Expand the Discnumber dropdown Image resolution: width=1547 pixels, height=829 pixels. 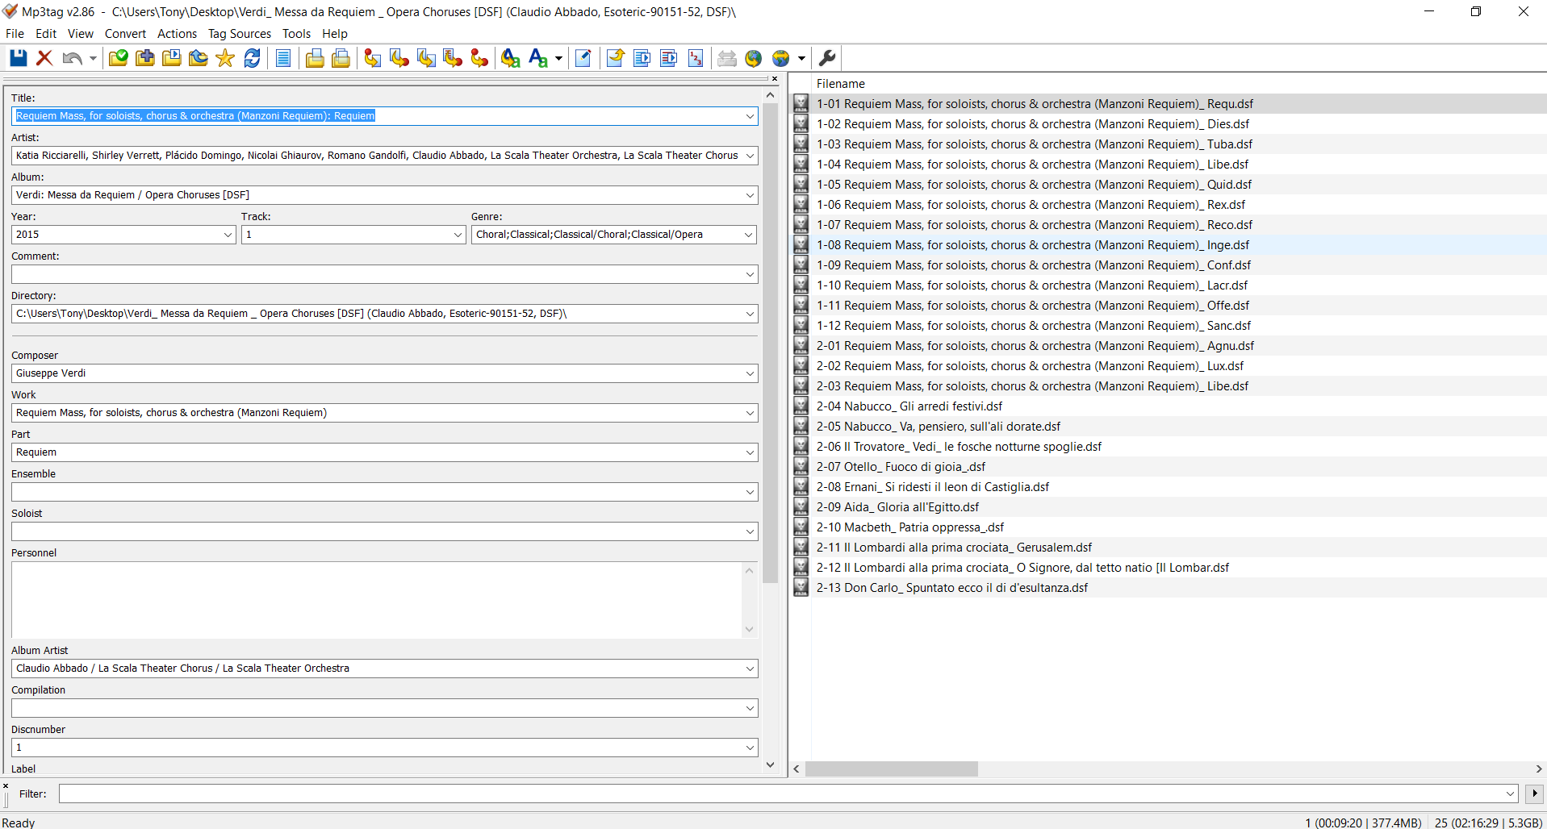pyautogui.click(x=750, y=748)
